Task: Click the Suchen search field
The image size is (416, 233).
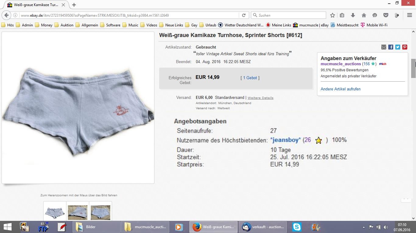Action: tap(291, 15)
